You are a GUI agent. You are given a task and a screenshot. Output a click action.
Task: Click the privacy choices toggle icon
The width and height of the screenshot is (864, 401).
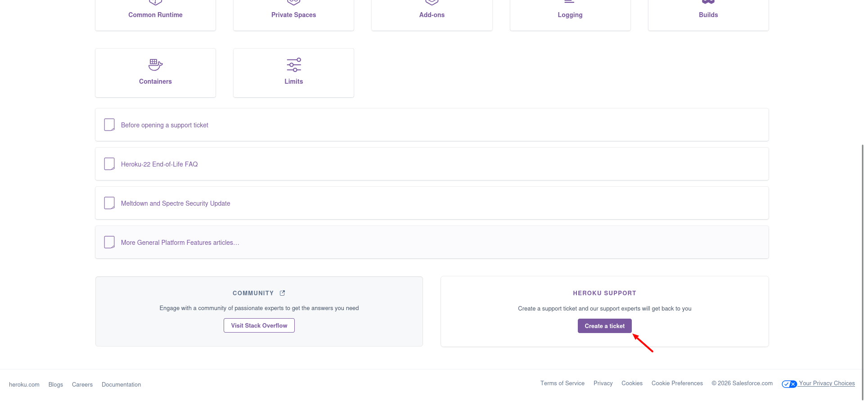(x=789, y=384)
